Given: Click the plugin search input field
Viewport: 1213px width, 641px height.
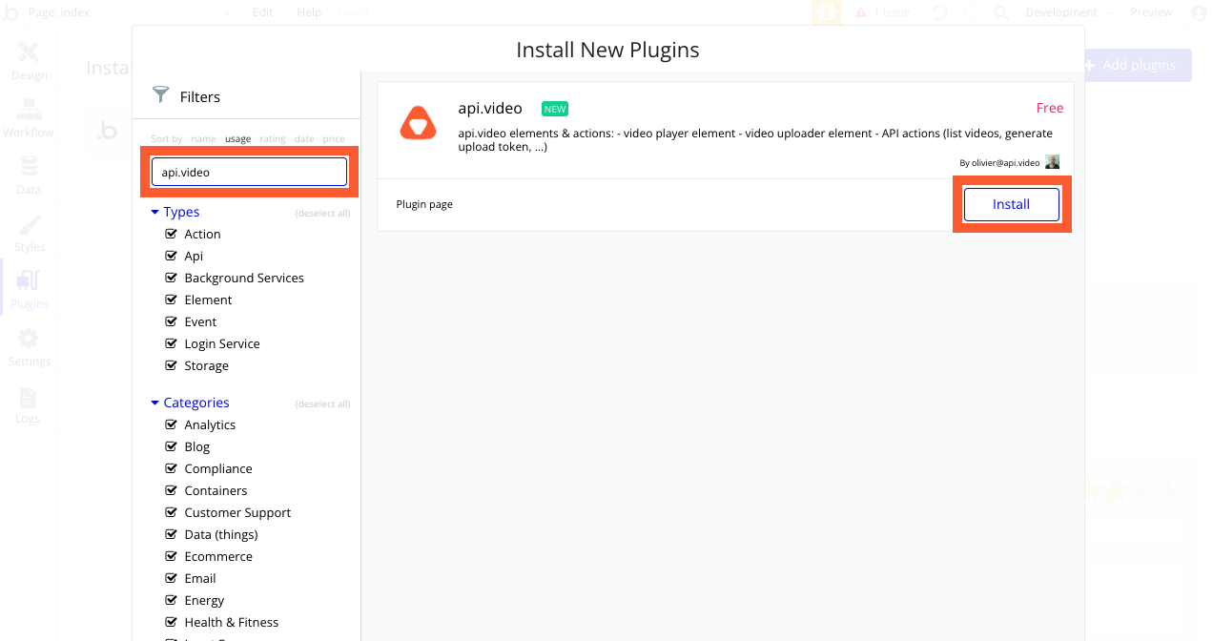Looking at the screenshot, I should tap(249, 172).
